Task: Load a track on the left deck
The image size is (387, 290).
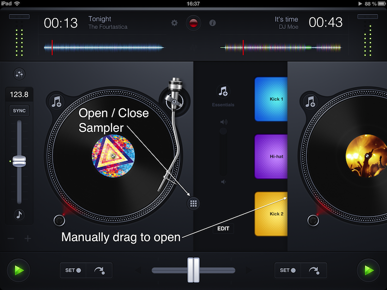Action: [x=57, y=101]
